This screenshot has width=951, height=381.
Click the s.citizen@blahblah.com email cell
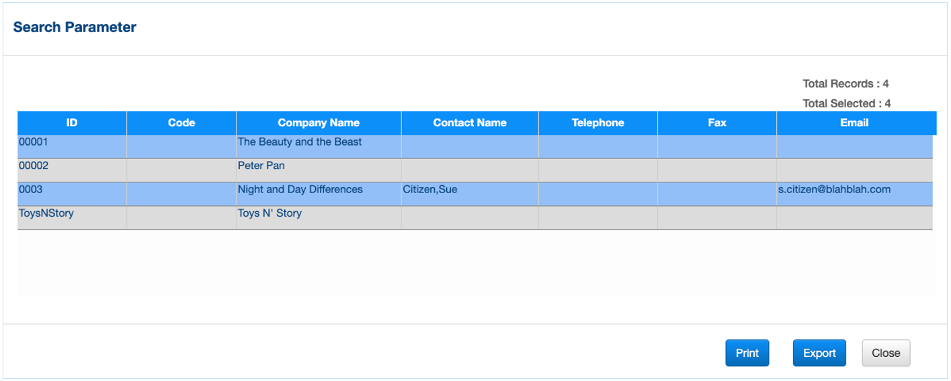tap(834, 190)
